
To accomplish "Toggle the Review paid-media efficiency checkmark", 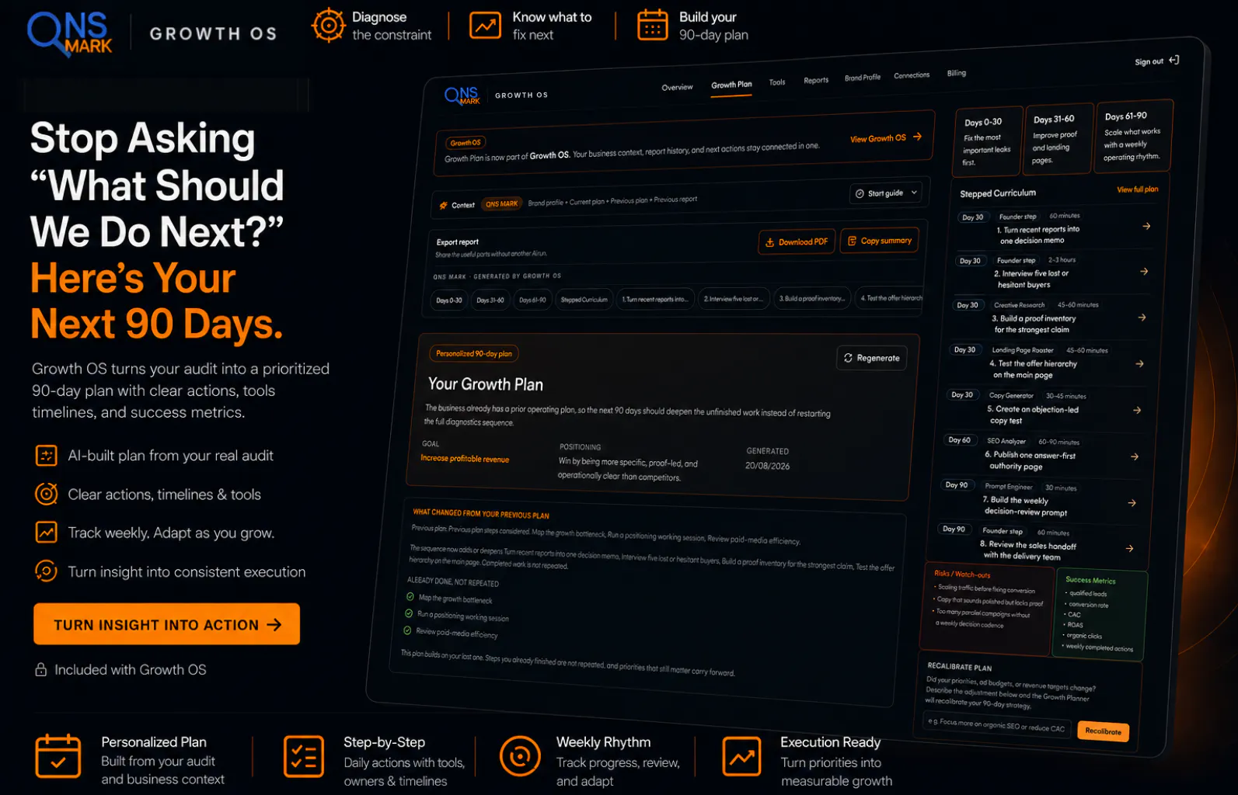I will 407,630.
